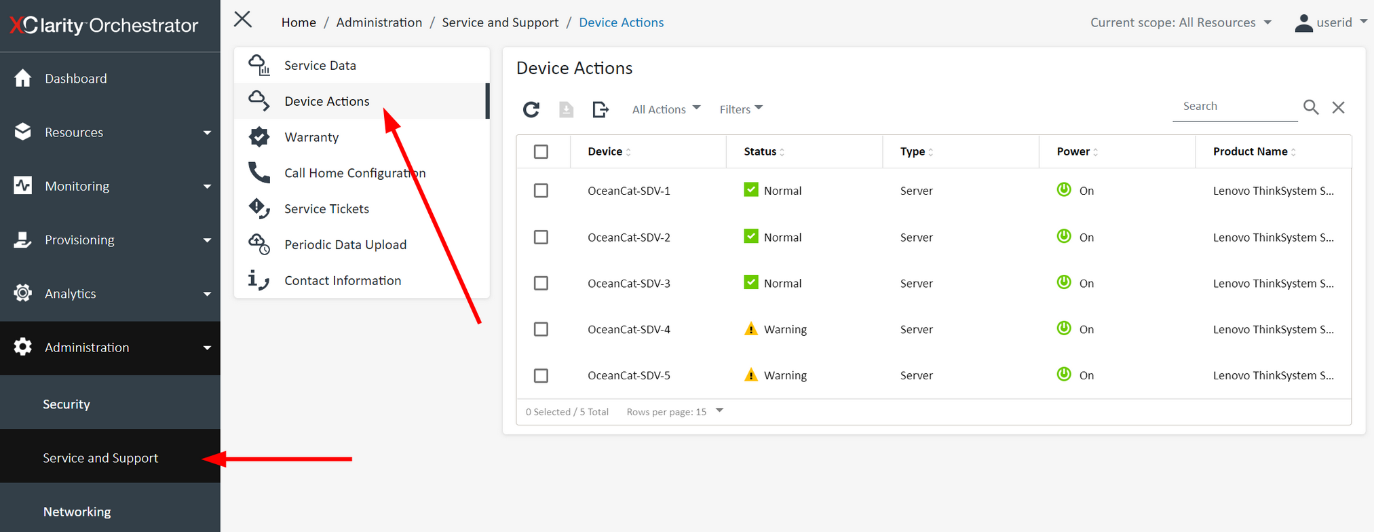Clear the search with the X icon
This screenshot has height=532, width=1374.
point(1338,107)
